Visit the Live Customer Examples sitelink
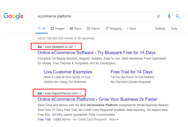This screenshot has height=127, width=188. pyautogui.click(x=68, y=72)
